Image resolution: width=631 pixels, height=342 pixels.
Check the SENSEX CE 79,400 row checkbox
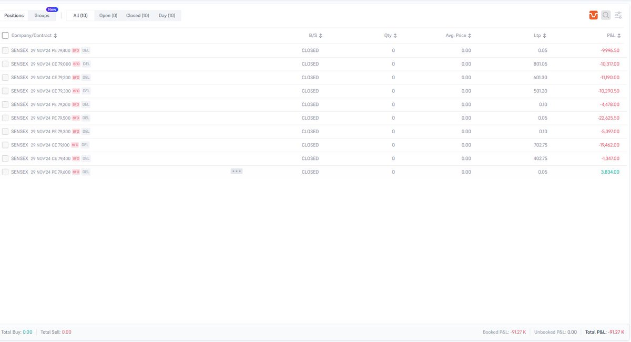(5, 158)
